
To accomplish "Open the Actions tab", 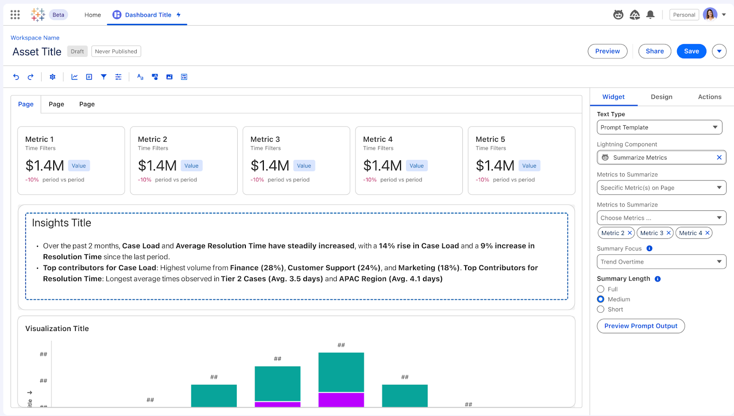I will coord(709,97).
